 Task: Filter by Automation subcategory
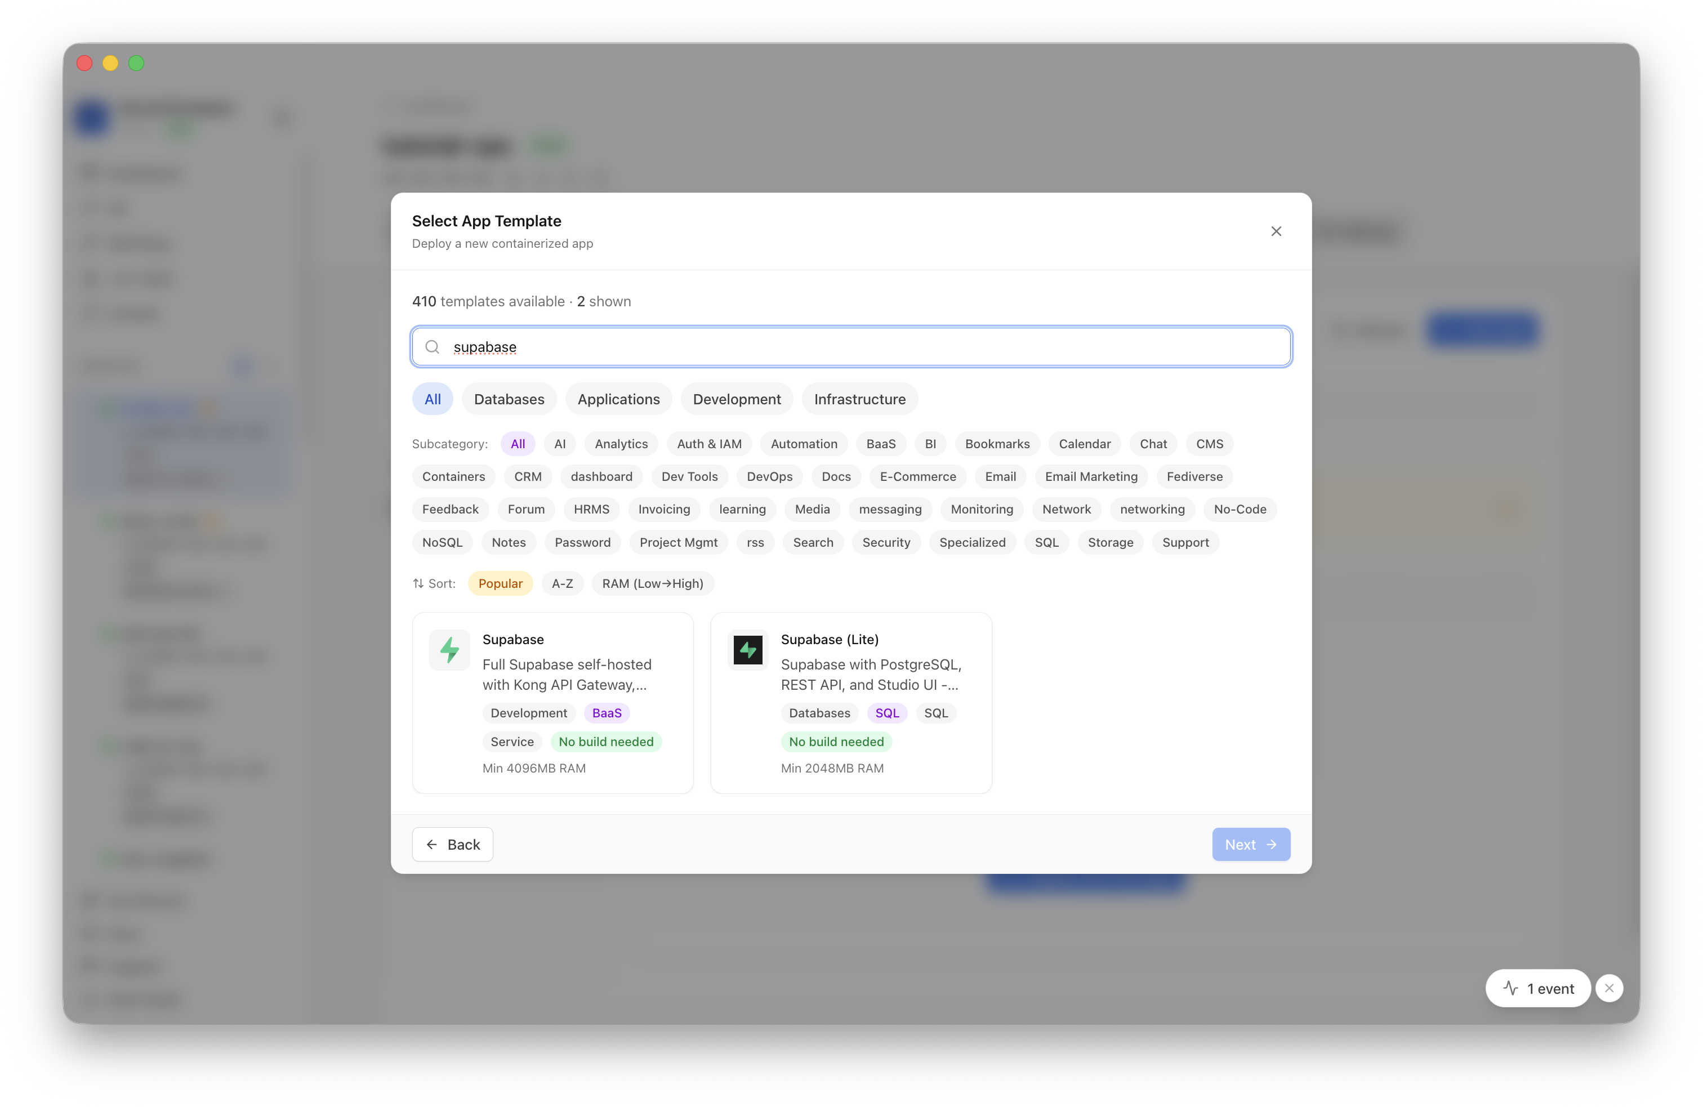coord(804,444)
